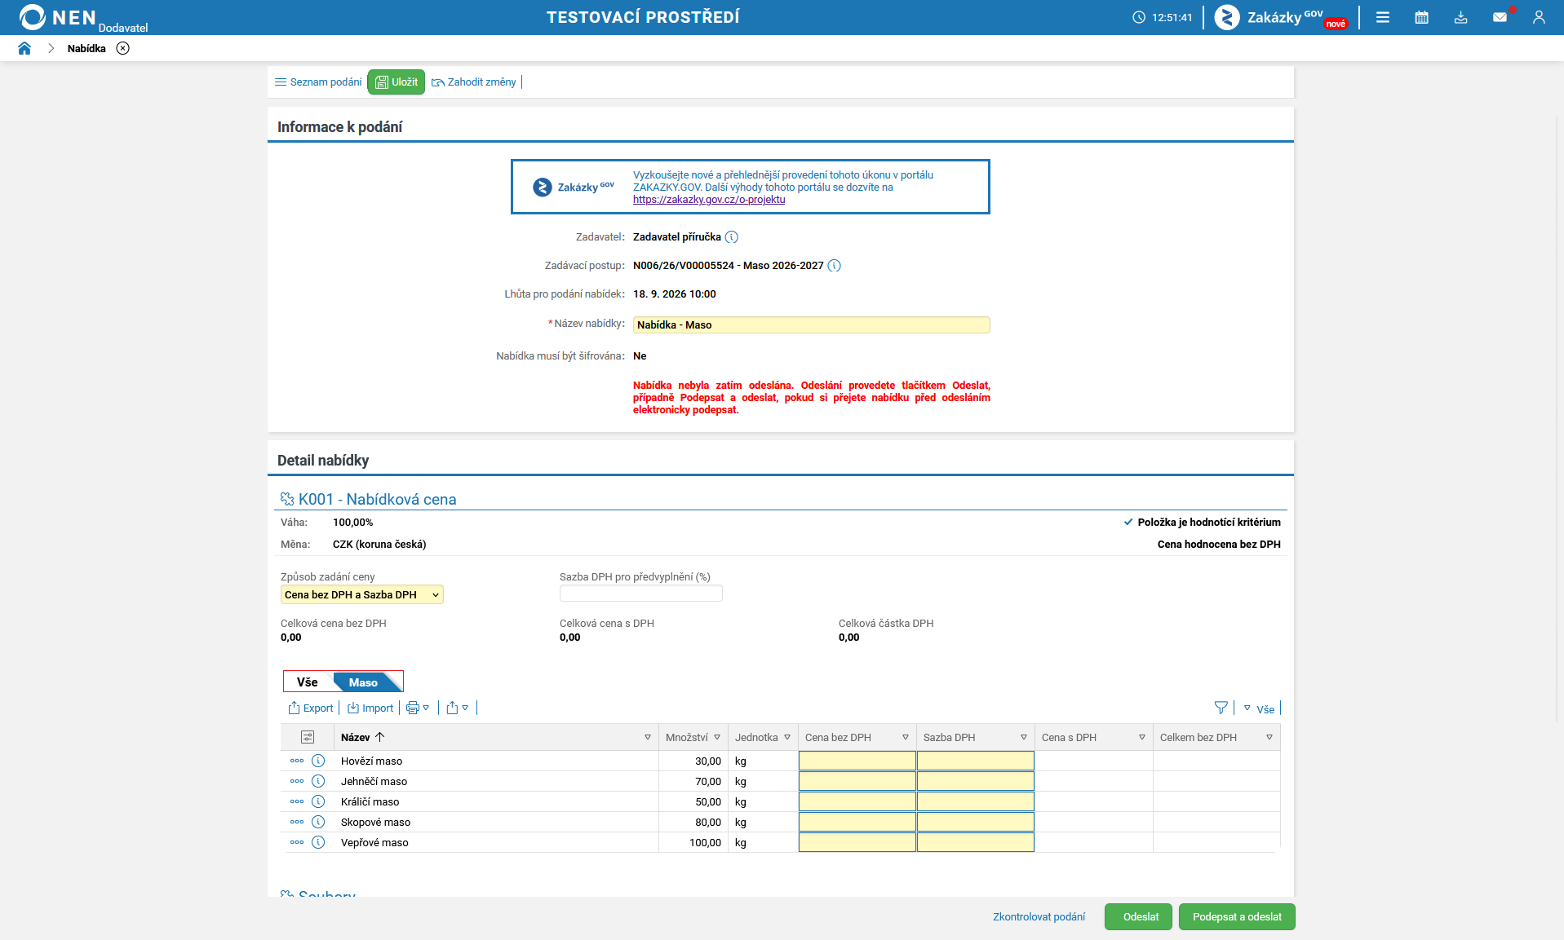Switch to the Vše tab

tap(308, 682)
